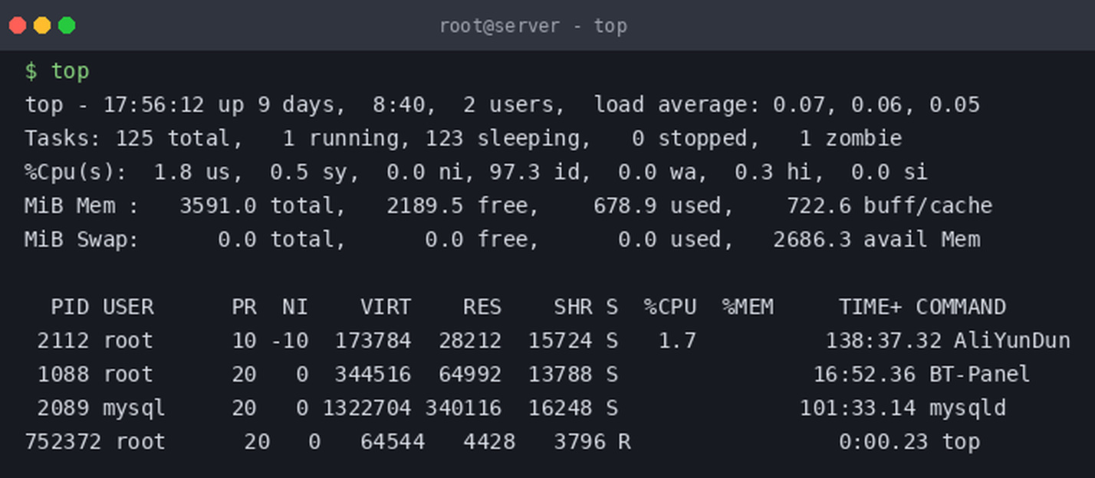Click the %Cpu(s) summary line
Image resolution: width=1095 pixels, height=478 pixels.
click(476, 172)
